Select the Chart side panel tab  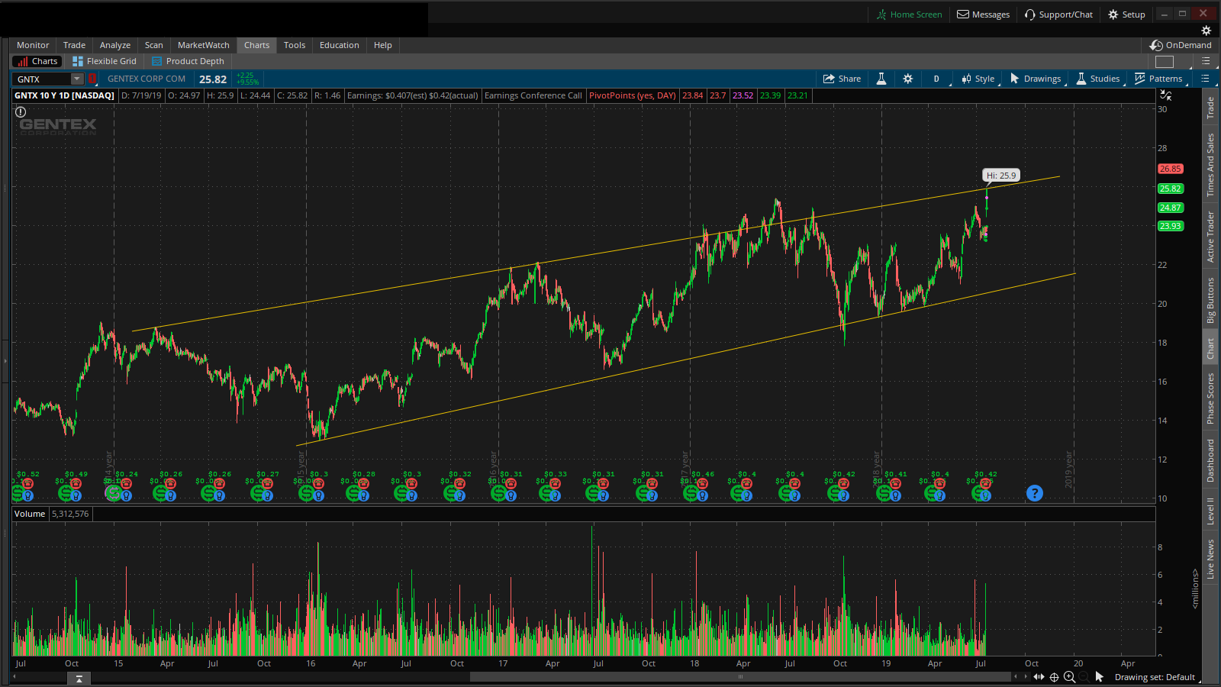tap(1210, 349)
